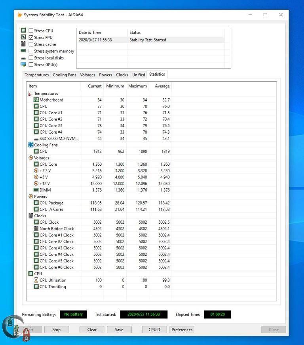Select the 'CPU IA Cores' row
This screenshot has width=304, height=345.
(x=99, y=209)
